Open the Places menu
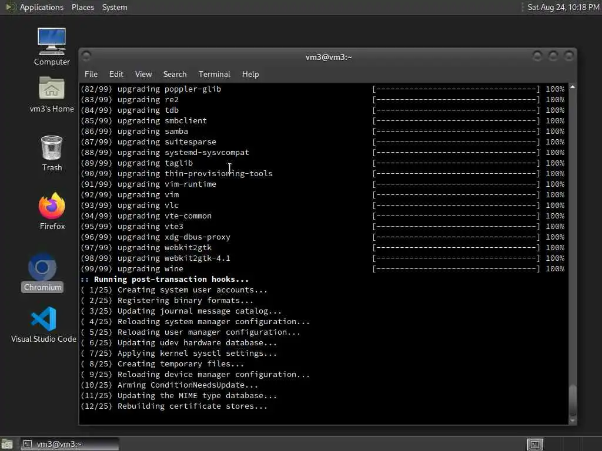The width and height of the screenshot is (602, 451). 82,7
